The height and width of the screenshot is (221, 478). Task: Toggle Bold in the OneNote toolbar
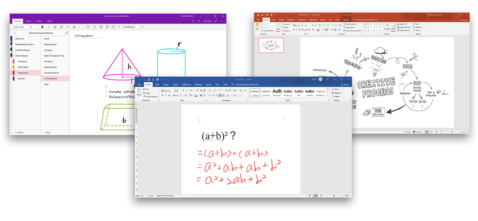tap(42, 27)
